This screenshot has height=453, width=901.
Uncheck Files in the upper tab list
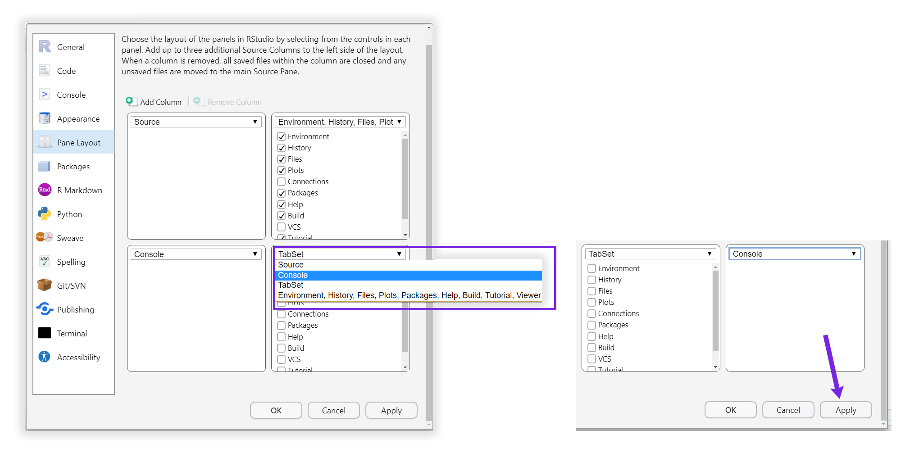click(x=282, y=159)
